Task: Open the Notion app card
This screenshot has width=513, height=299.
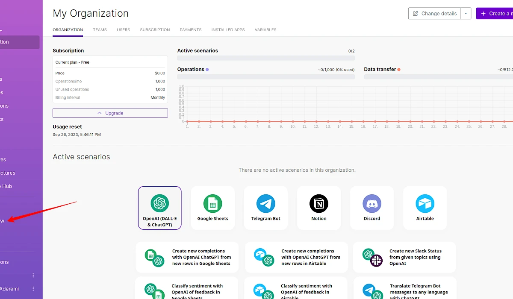Action: [319, 208]
